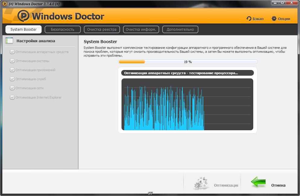Click the System Booster heading
Image resolution: width=300 pixels, height=196 pixels.
[100, 42]
